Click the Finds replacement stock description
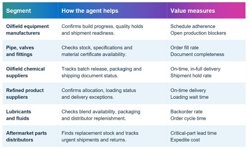The width and height of the screenshot is (249, 149). pyautogui.click(x=100, y=136)
